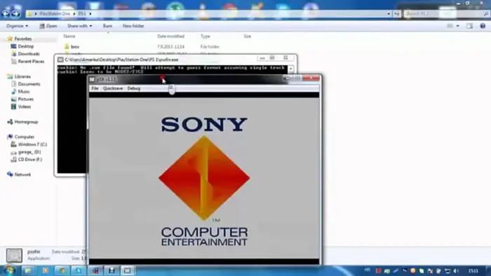Click the blue help icon
This screenshot has height=276, width=491.
coord(483,26)
